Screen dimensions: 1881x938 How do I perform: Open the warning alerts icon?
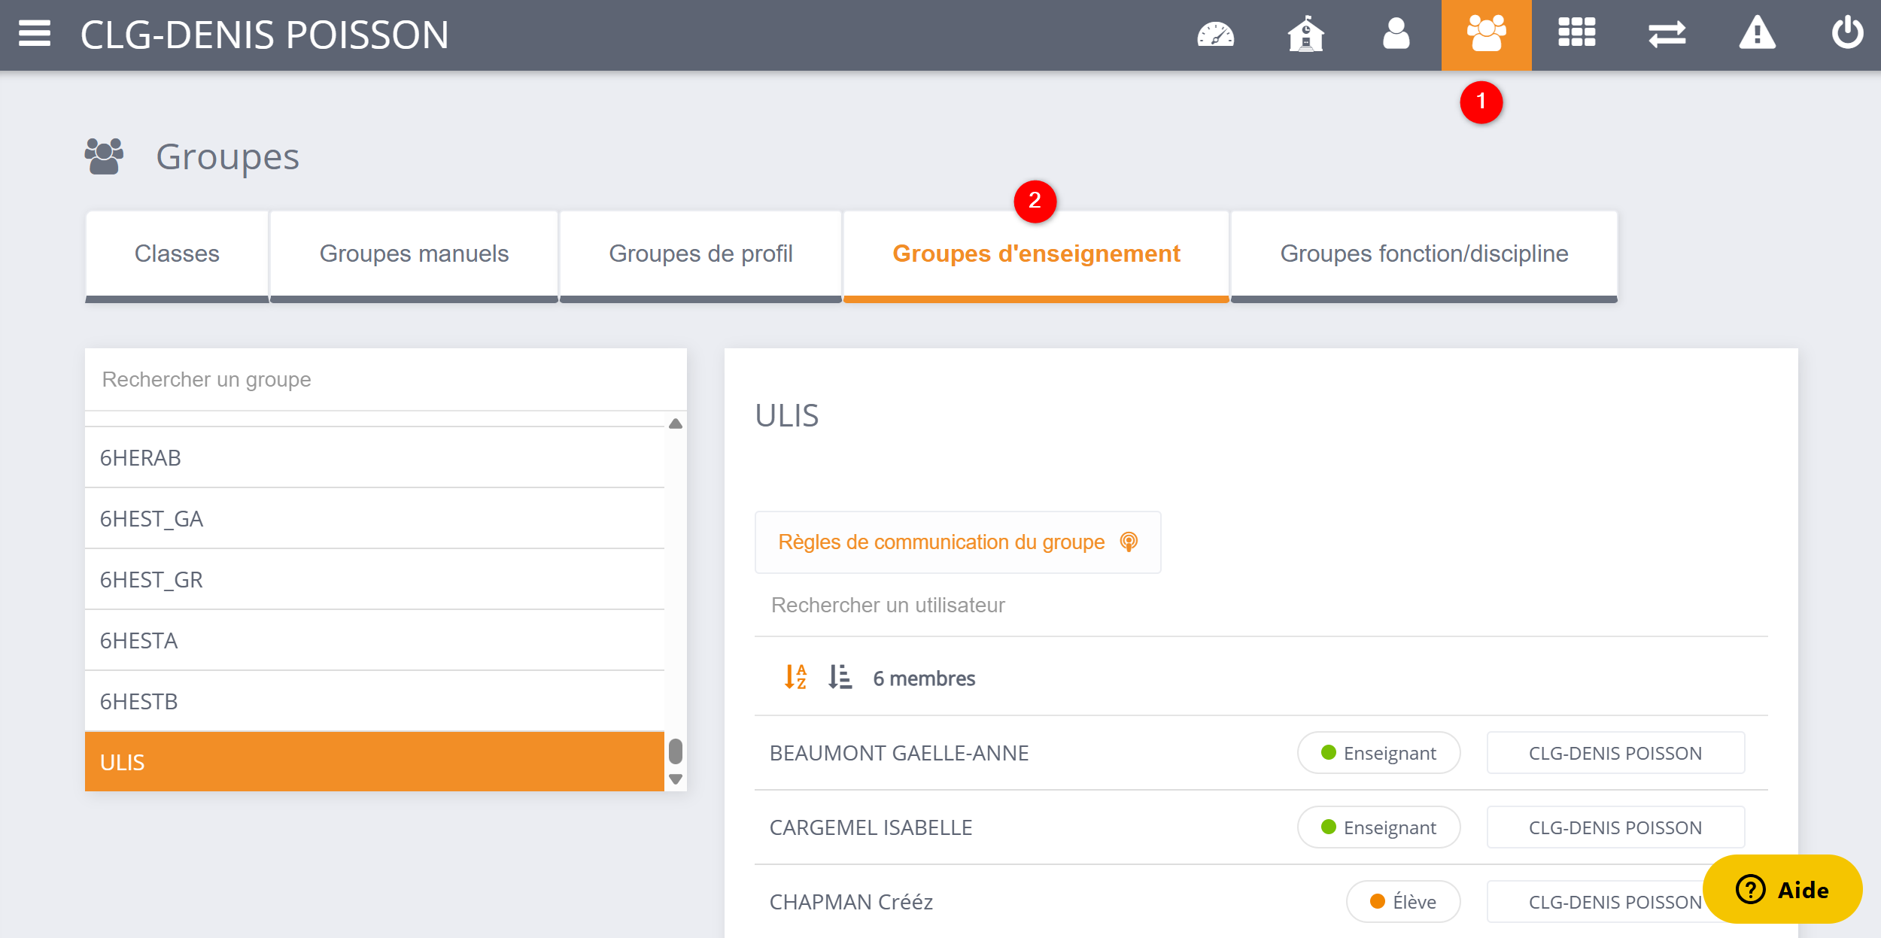pos(1757,34)
